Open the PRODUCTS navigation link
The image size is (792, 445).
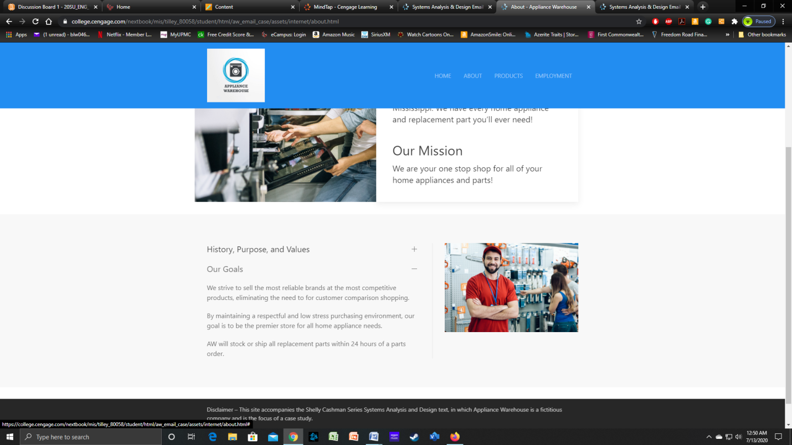pos(508,76)
